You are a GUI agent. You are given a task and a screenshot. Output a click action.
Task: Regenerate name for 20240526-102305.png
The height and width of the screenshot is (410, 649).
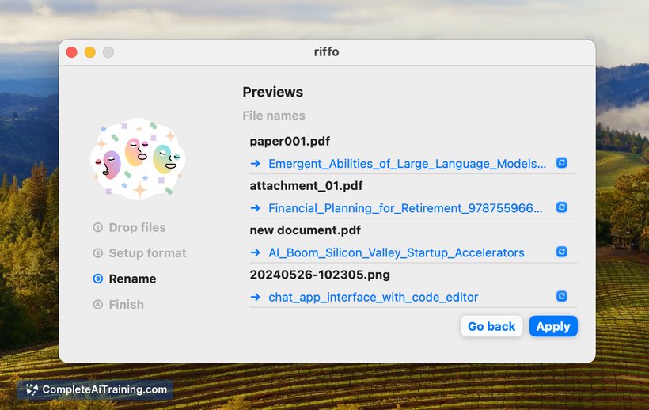pyautogui.click(x=561, y=296)
